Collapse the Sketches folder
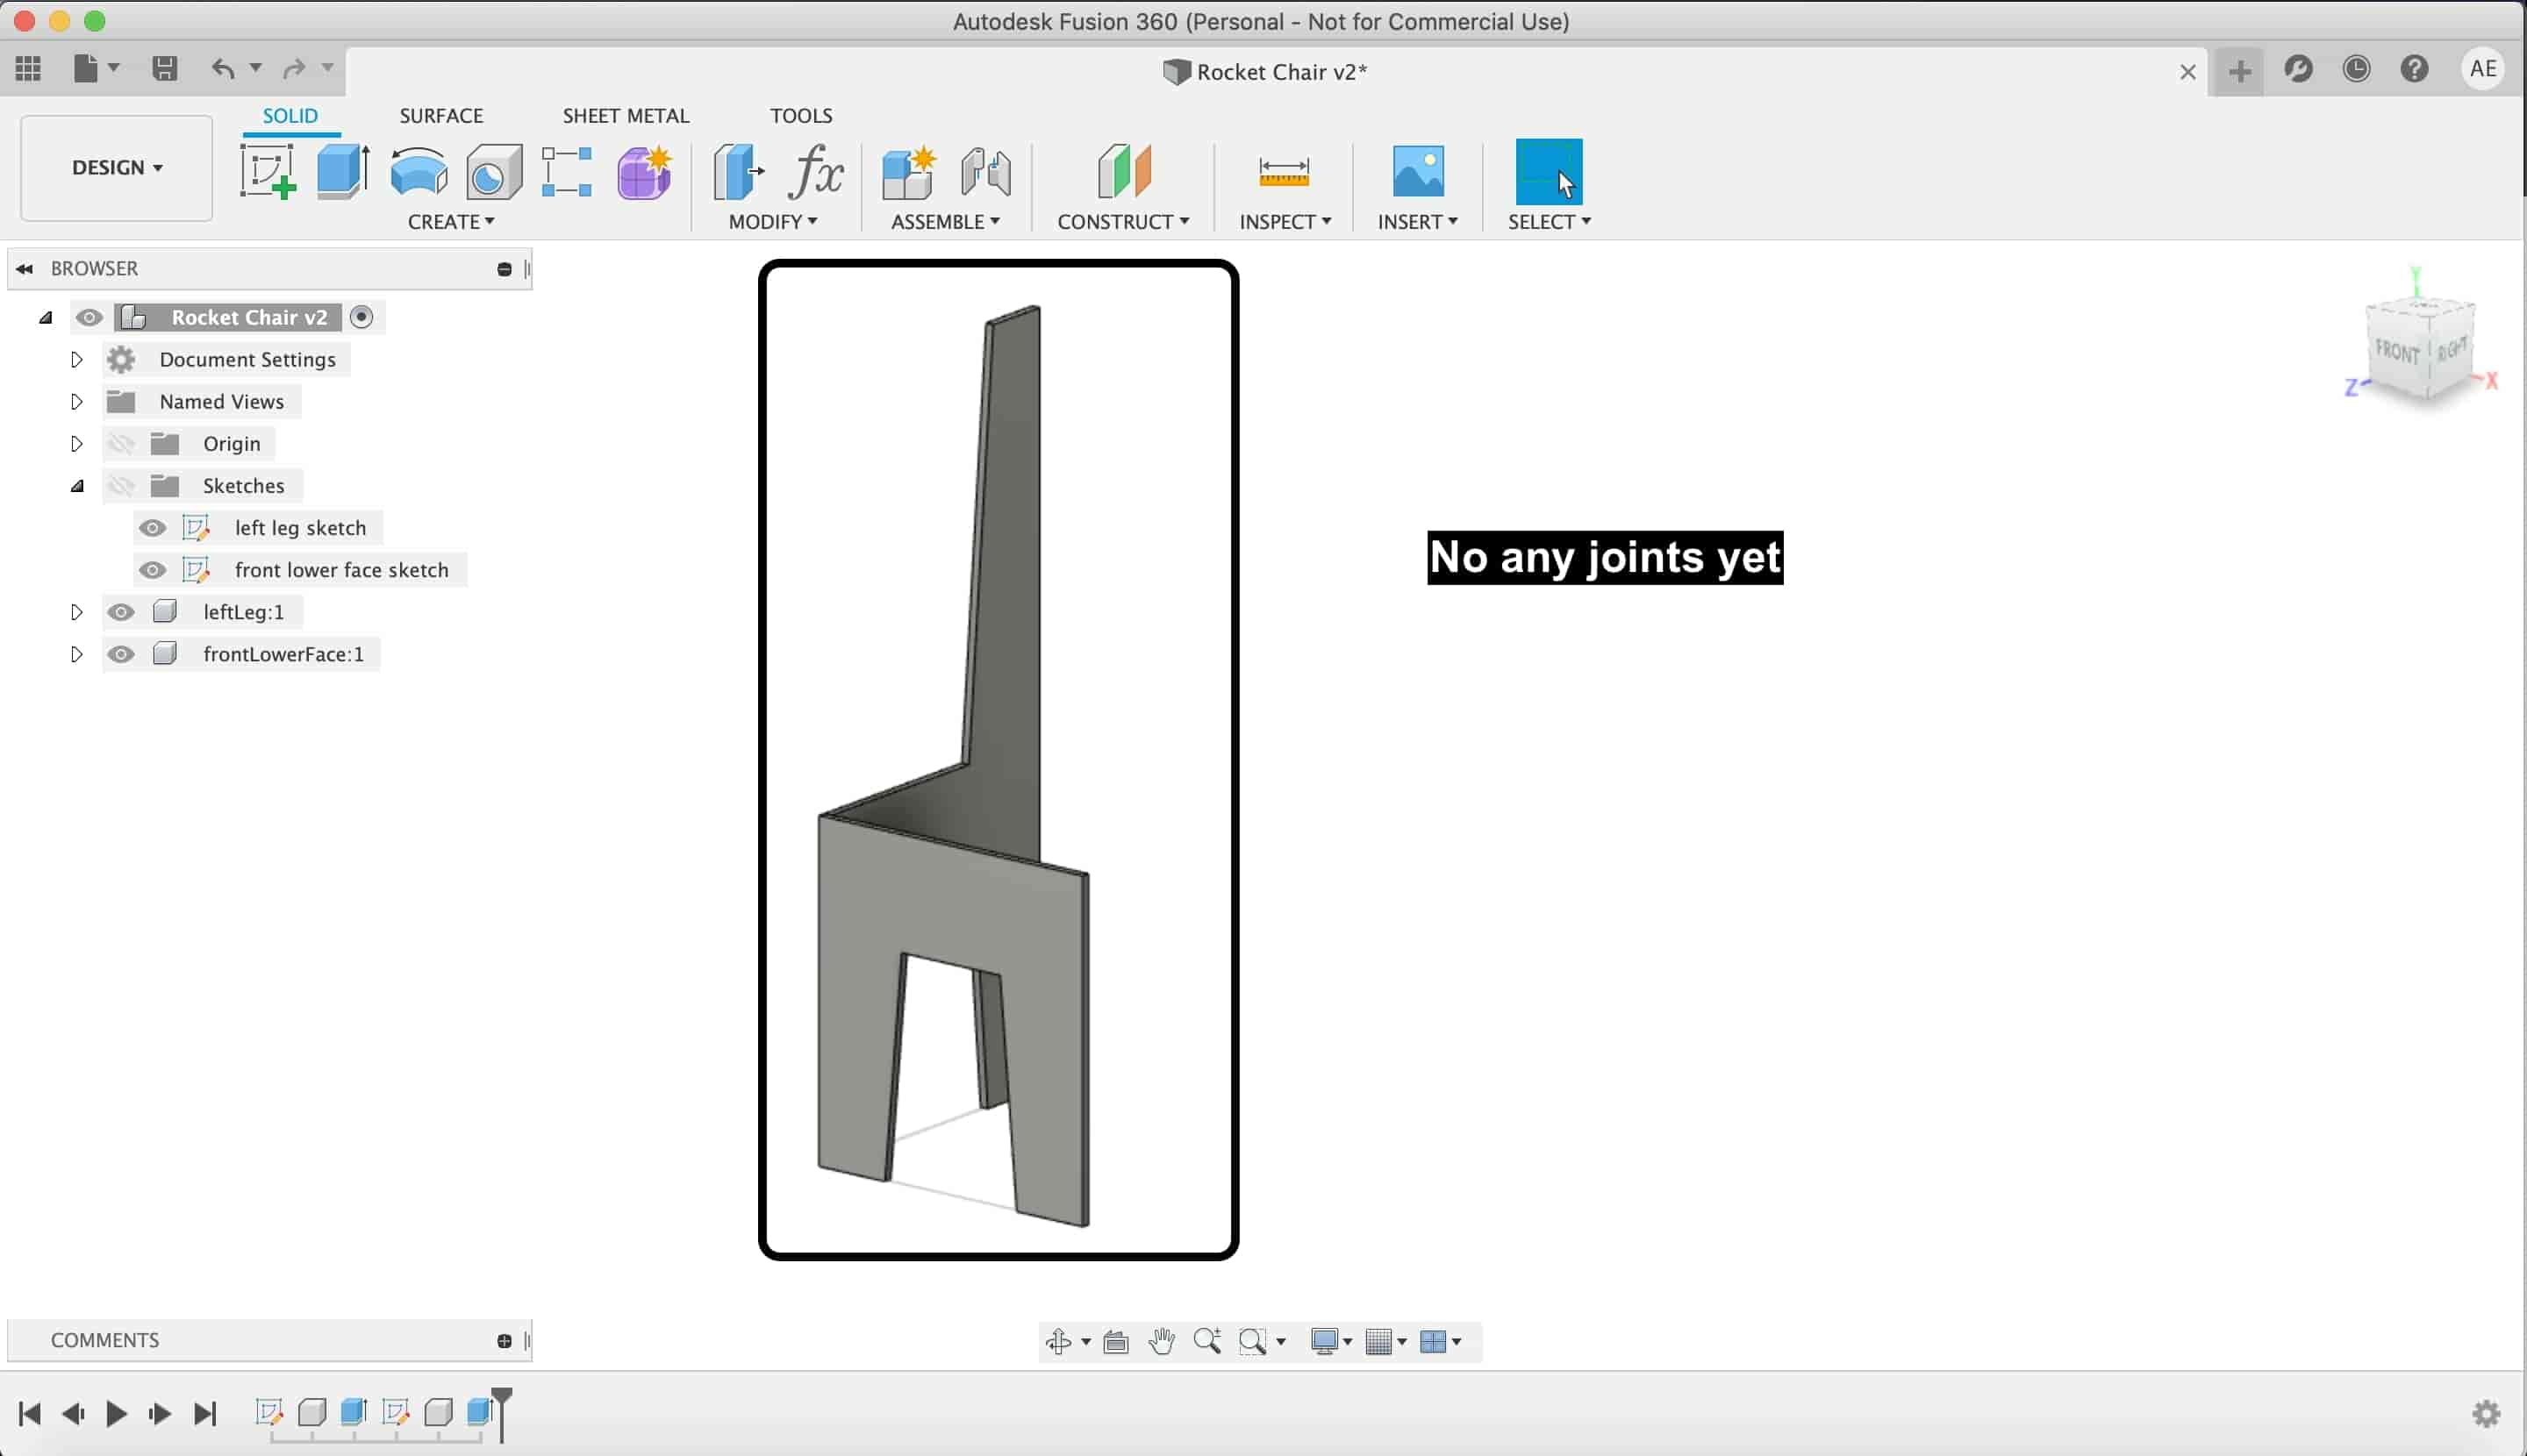2527x1456 pixels. click(77, 486)
